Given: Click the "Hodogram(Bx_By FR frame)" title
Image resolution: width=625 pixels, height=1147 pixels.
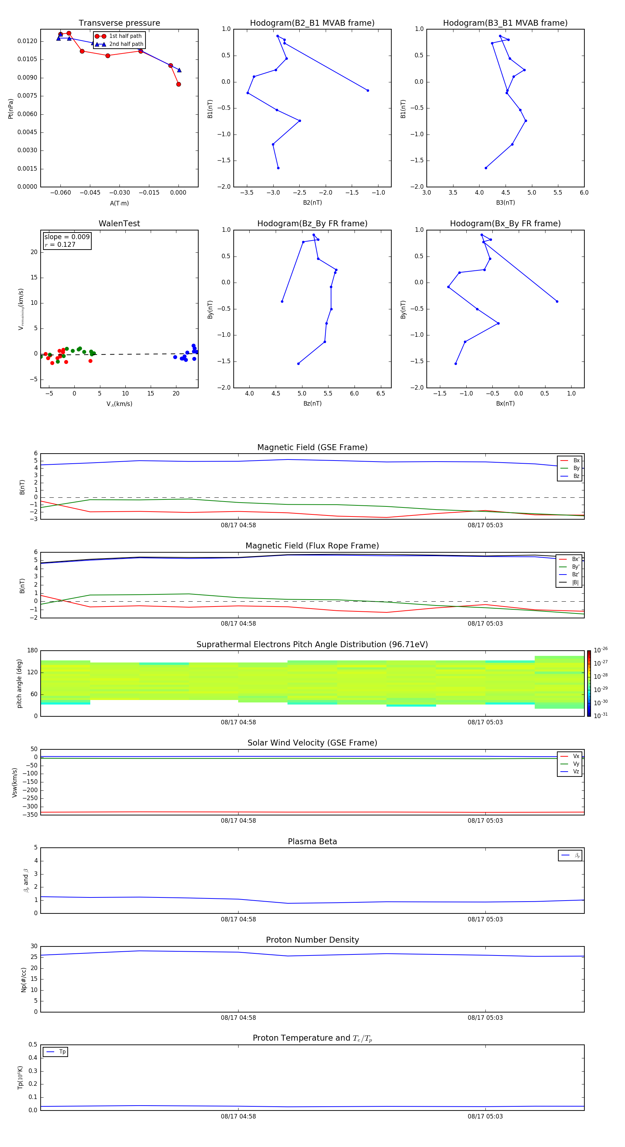Looking at the screenshot, I should pyautogui.click(x=505, y=223).
